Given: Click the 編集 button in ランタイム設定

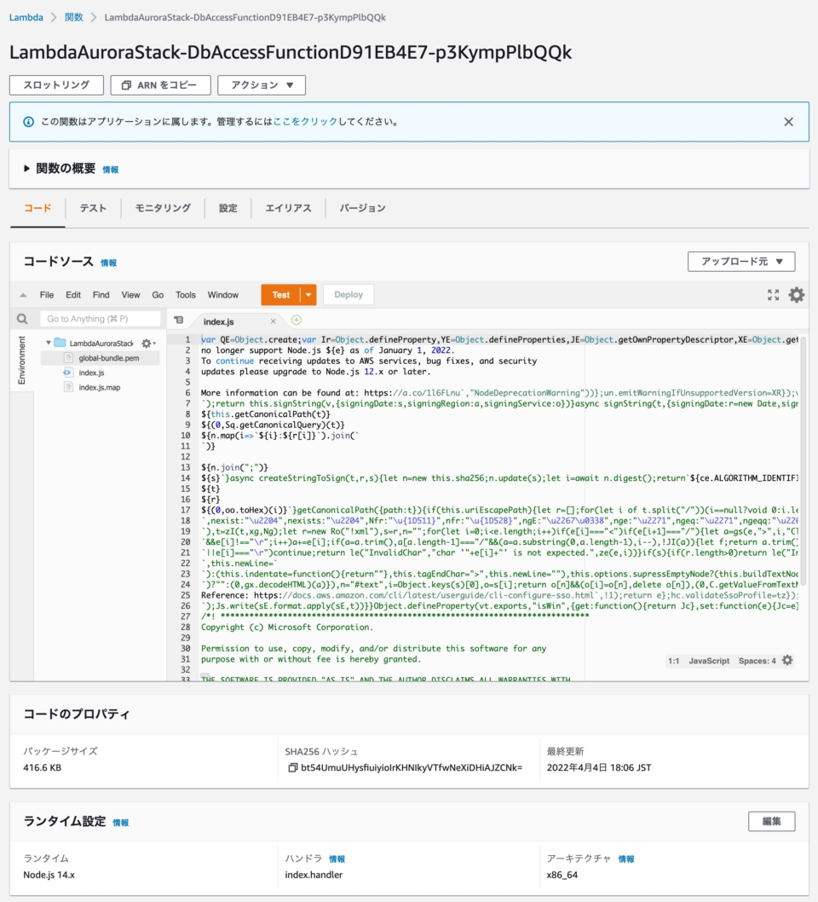Looking at the screenshot, I should 771,821.
